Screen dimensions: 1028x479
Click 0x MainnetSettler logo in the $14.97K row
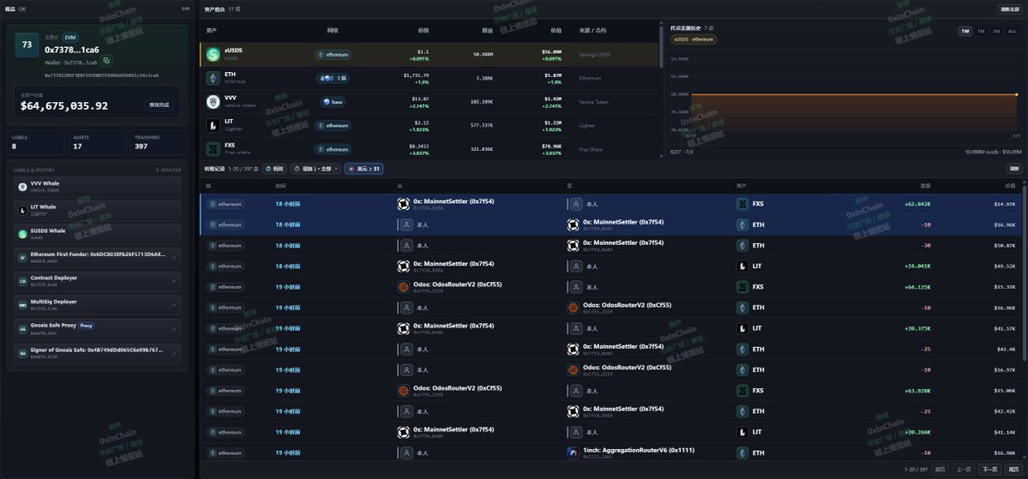pyautogui.click(x=404, y=204)
